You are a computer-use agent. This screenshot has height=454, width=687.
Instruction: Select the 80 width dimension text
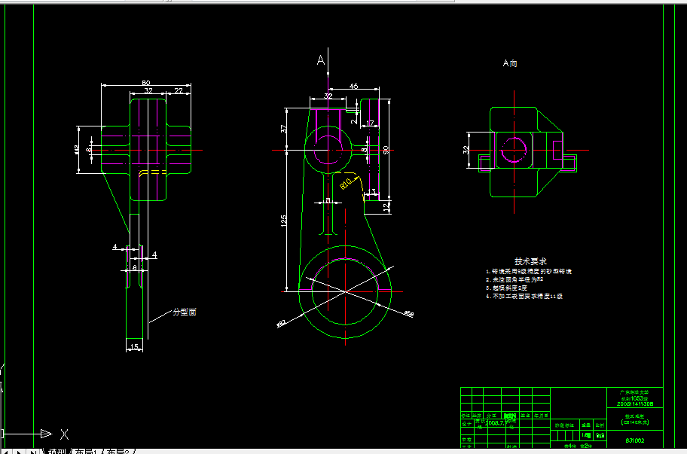coord(146,82)
